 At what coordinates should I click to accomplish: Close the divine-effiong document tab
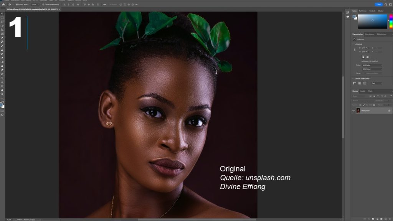59,9
